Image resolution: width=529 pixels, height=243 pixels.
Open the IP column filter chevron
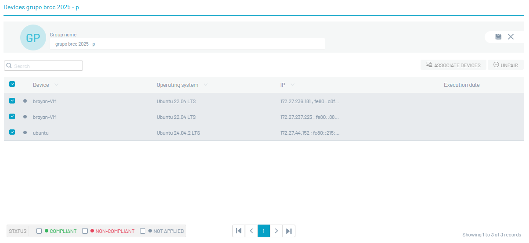pyautogui.click(x=292, y=85)
